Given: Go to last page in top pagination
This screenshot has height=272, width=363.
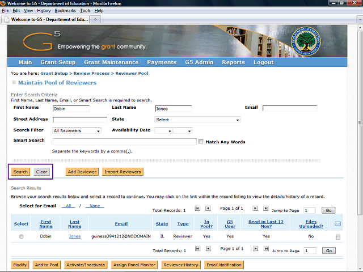Looking at the screenshot, I should (266, 208).
